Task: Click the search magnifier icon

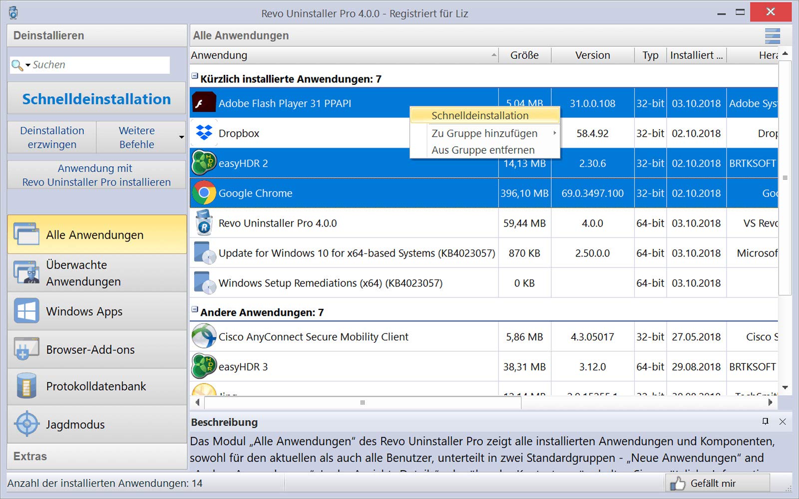Action: tap(17, 65)
